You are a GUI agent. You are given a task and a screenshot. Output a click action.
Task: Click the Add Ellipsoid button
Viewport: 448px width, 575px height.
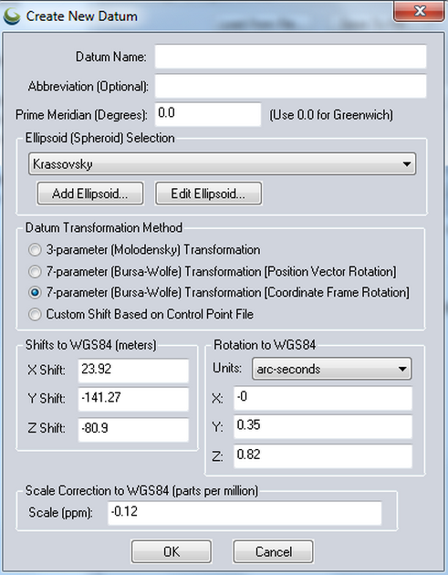pos(90,193)
